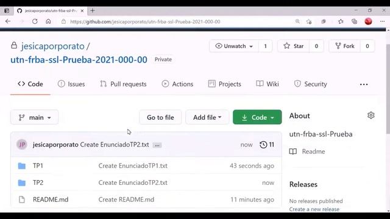
Task: Star this repository
Action: [294, 46]
